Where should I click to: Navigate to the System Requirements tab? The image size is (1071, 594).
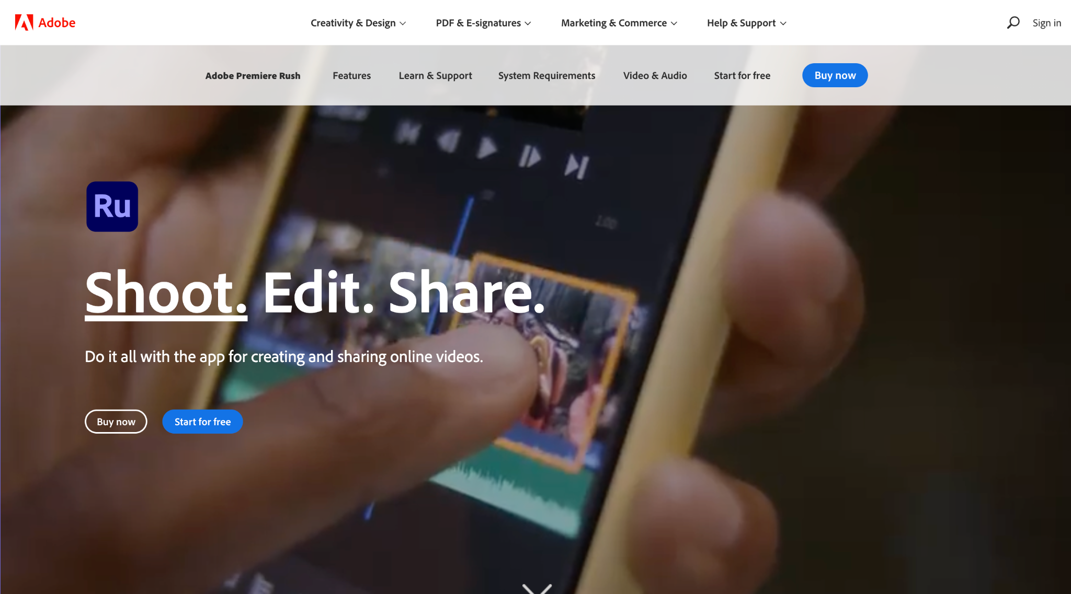coord(547,75)
